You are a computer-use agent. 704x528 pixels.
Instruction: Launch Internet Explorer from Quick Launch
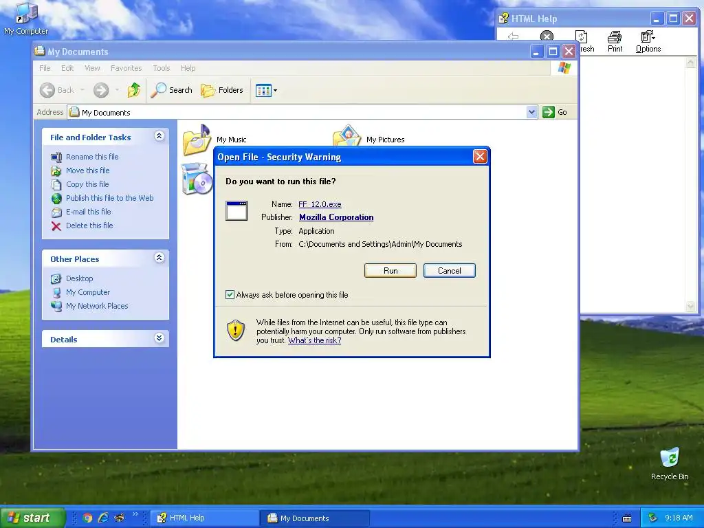coord(103,518)
